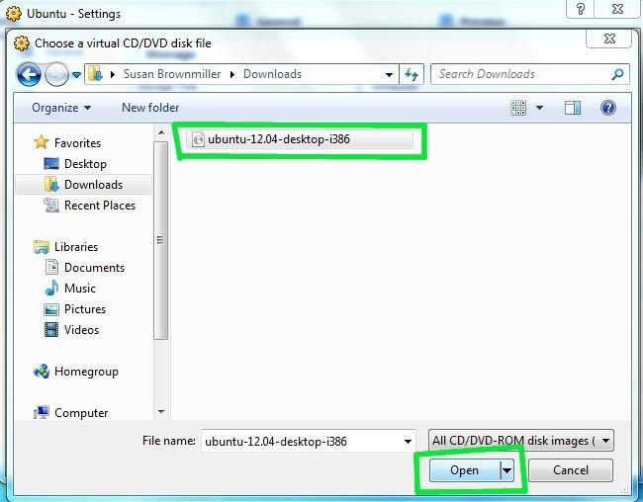This screenshot has width=643, height=502.
Task: Click the Ubuntu - Settings help question button
Action: click(x=580, y=9)
